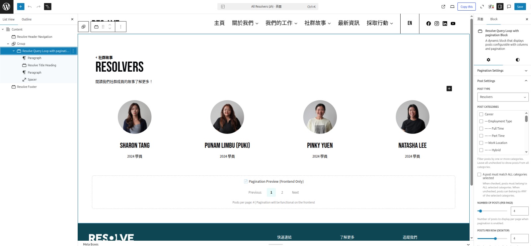Viewport: 531px width, 246px height.
Task: Toggle document overview list view button
Action: 48,7
